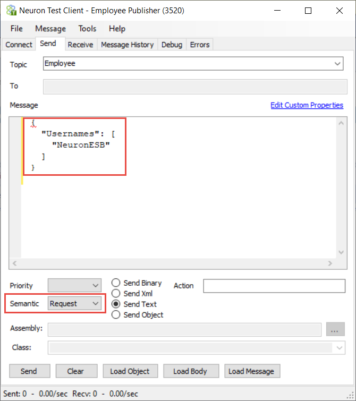Switch to the Receive tab
This screenshot has height=401, width=356.
point(80,45)
